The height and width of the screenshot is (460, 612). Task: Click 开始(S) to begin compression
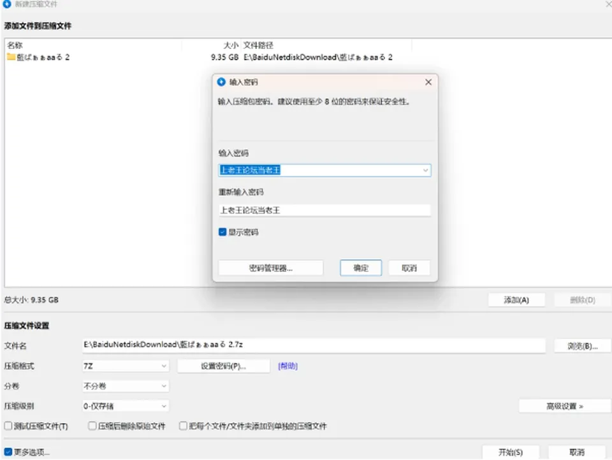pyautogui.click(x=511, y=452)
